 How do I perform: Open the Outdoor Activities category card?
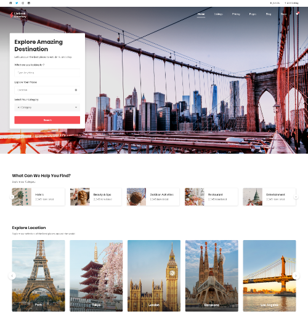coord(153,197)
